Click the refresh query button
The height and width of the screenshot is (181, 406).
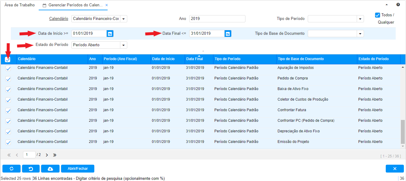pos(11,169)
